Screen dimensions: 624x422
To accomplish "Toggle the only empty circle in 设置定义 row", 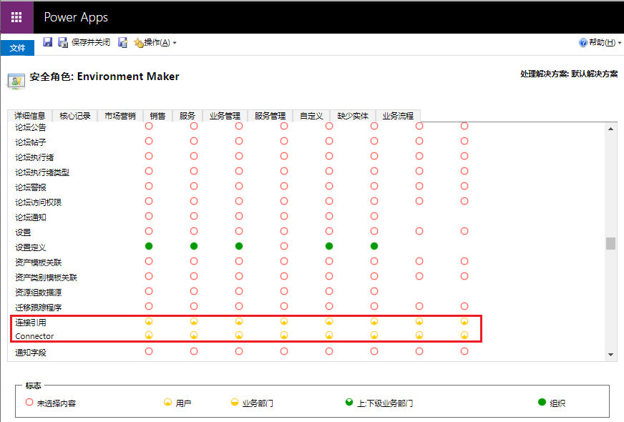I will [x=284, y=246].
